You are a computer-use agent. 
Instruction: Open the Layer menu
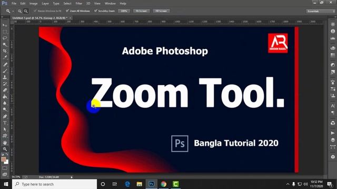45,4
